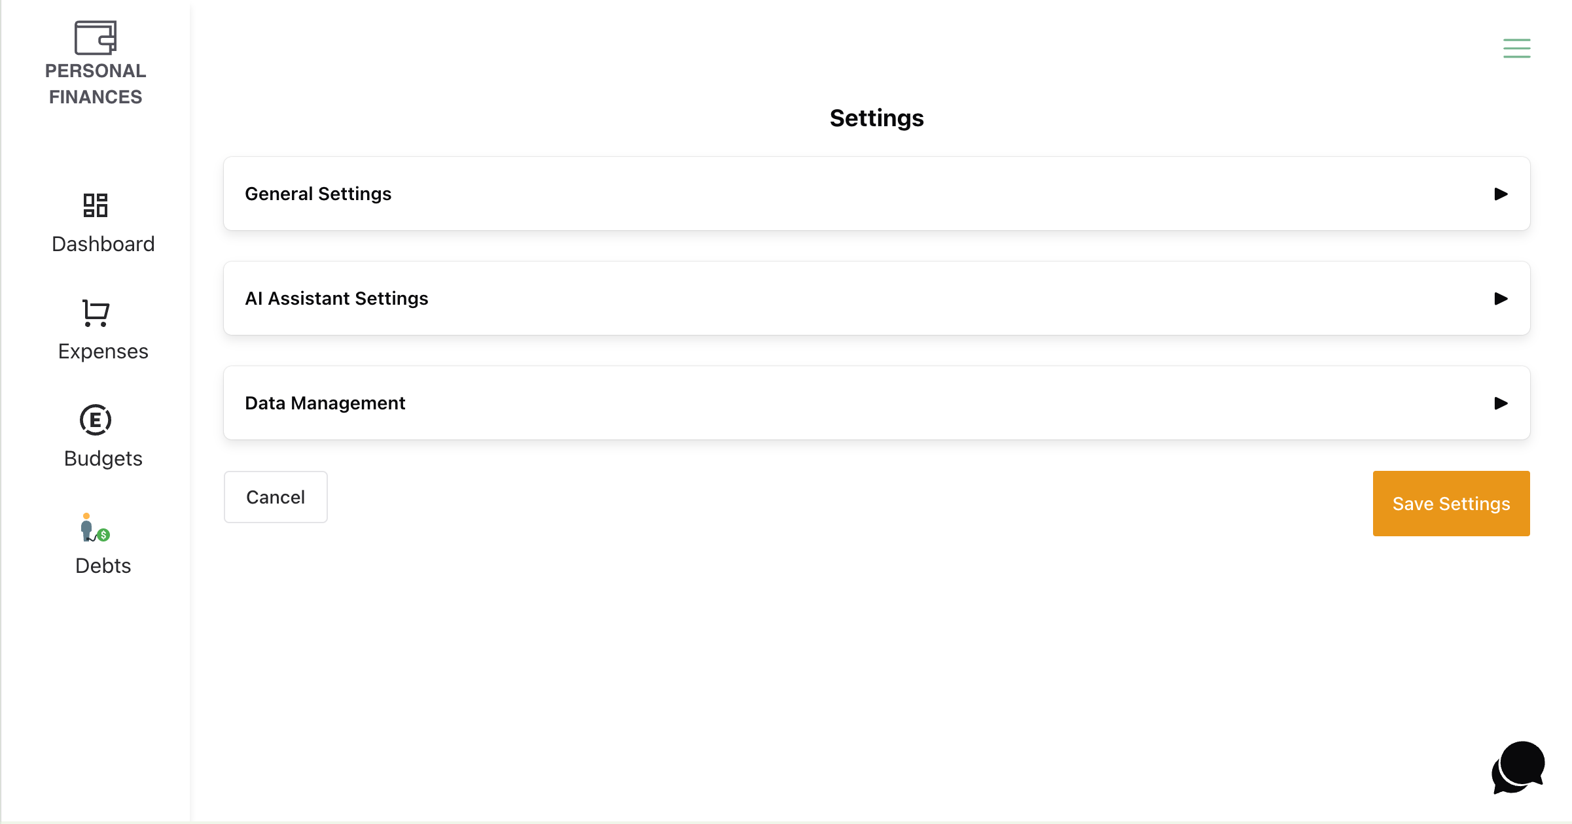Select the Settings page title
The width and height of the screenshot is (1572, 824).
(877, 118)
